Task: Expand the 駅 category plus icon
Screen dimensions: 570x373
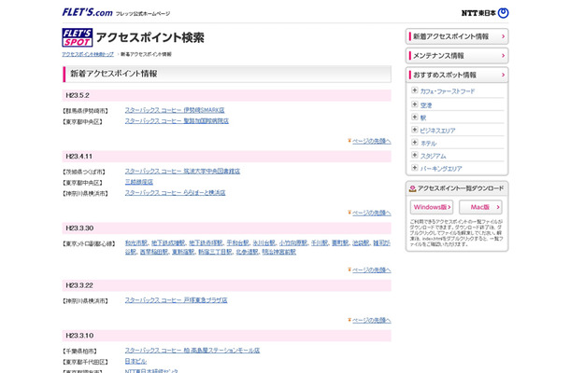Action: coord(414,117)
